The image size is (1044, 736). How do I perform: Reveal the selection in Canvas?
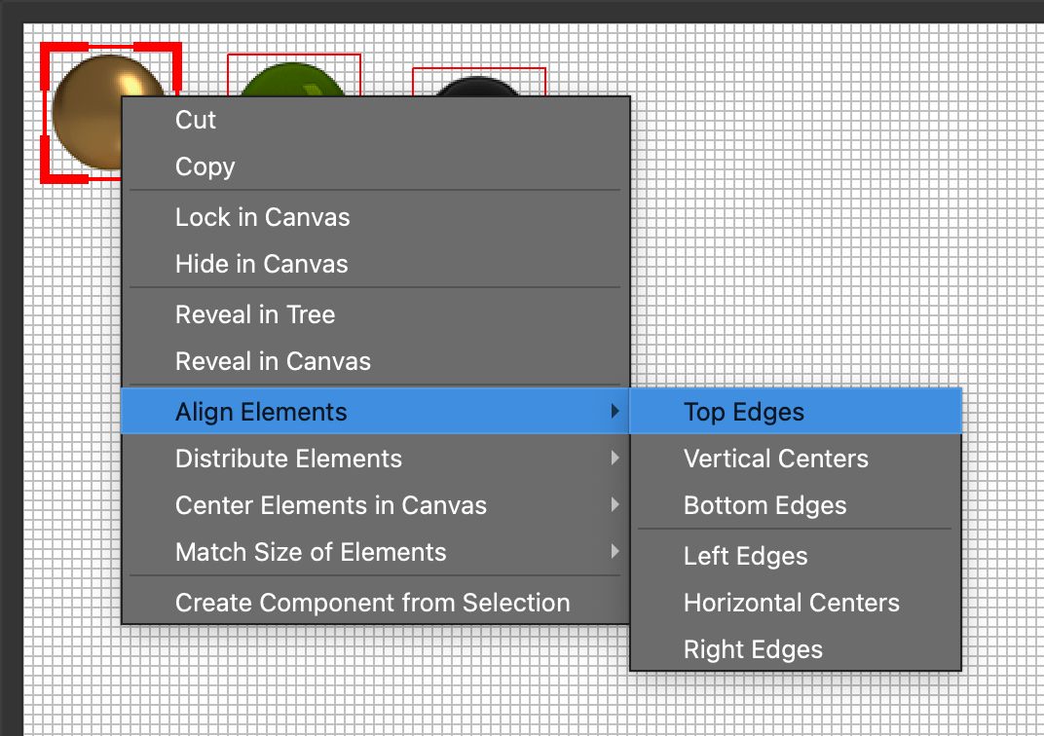point(273,361)
